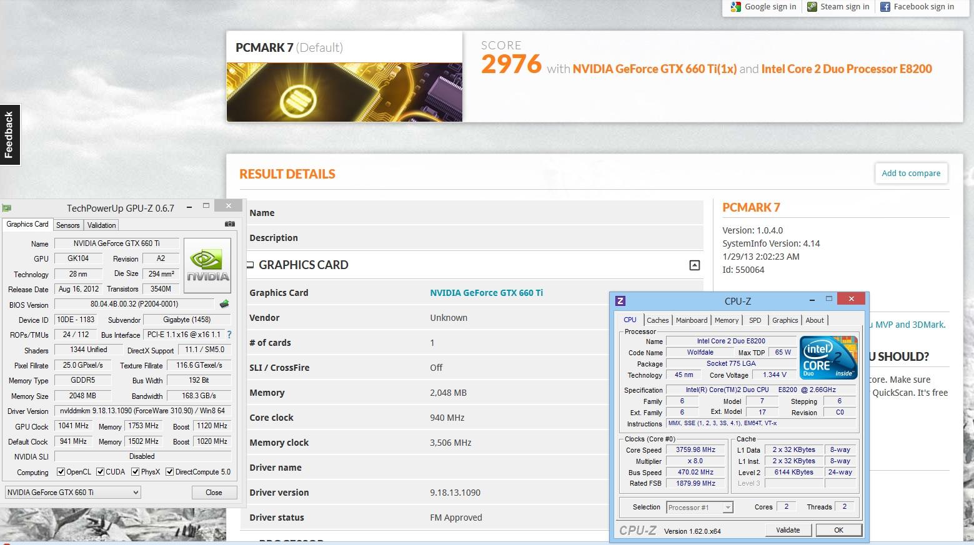Click the NVIDIA logo in GPU-Z
Viewport: 974px width, 545px height.
point(207,266)
